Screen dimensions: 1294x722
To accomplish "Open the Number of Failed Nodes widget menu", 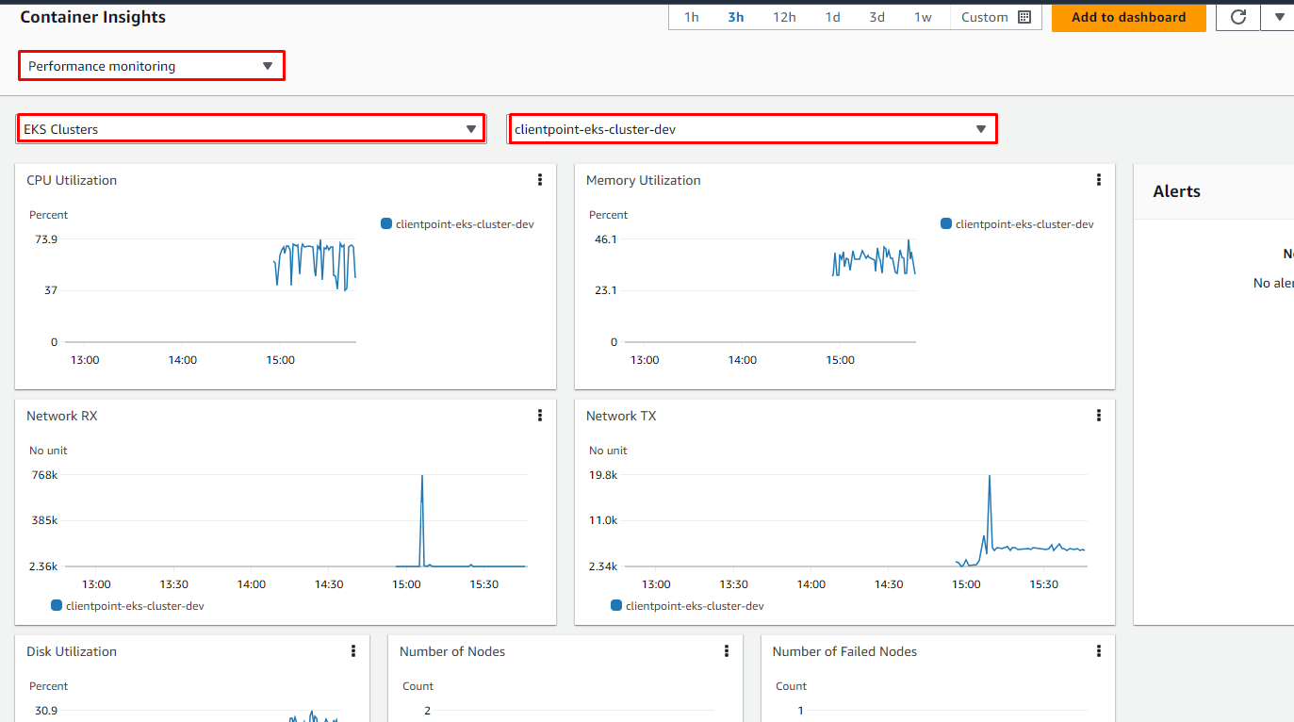I will [x=1099, y=650].
